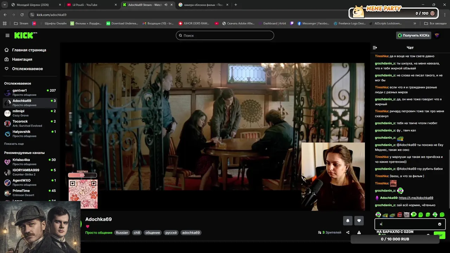Open the Stream bookmark folder
The width and height of the screenshot is (450, 253).
click(21, 24)
